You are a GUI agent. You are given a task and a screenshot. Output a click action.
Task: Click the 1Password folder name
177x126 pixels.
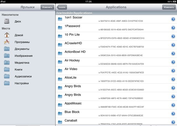tap(72, 26)
